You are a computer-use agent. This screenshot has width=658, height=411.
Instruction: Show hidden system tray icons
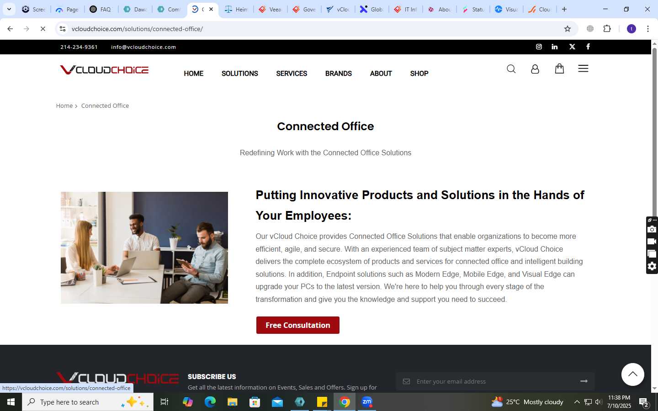pos(577,402)
